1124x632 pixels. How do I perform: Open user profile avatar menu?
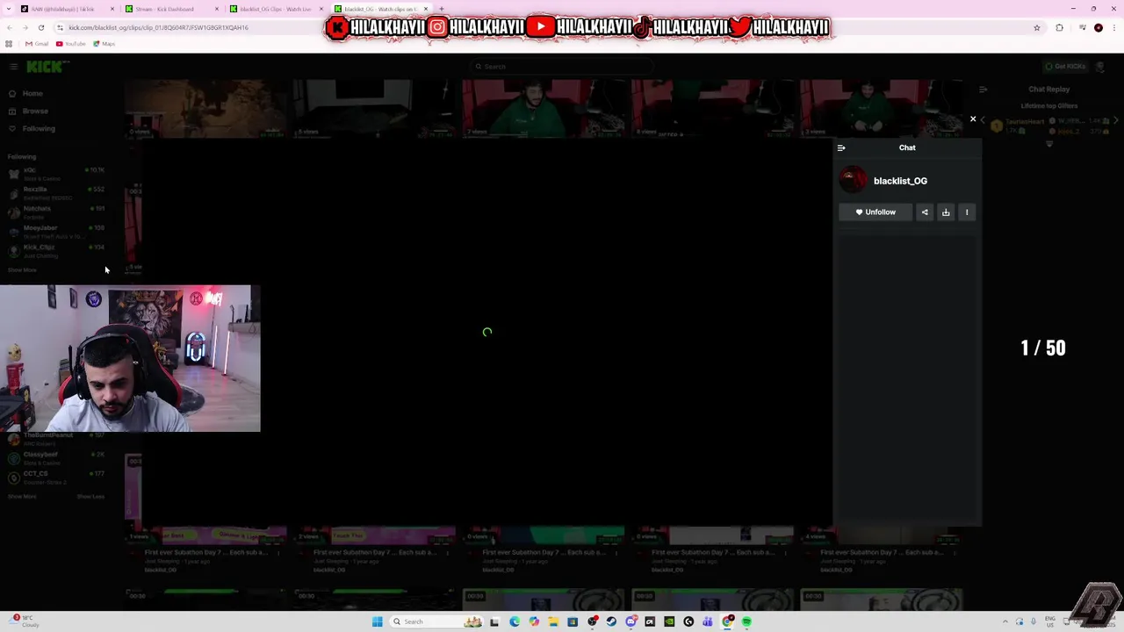click(1101, 67)
